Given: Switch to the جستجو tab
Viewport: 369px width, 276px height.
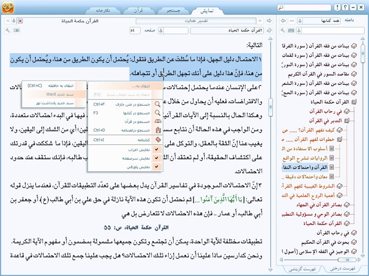Looking at the screenshot, I should pyautogui.click(x=173, y=11).
